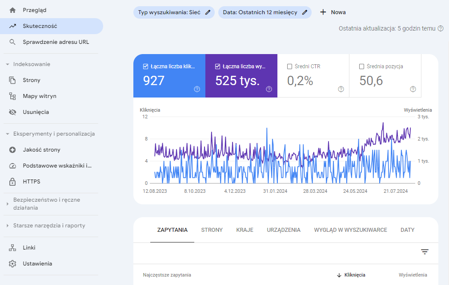Screen dimensions: 449x285
Task: Expand Bezpieczeństwo i ręczne działania section
Action: point(8,204)
